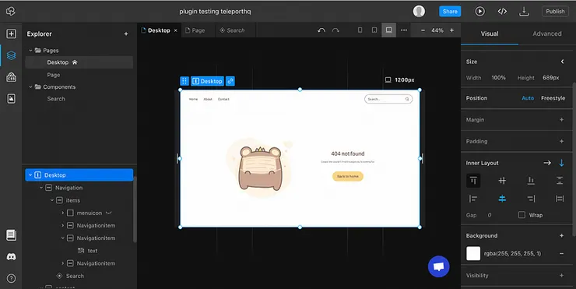Open the documentation book icon

pyautogui.click(x=11, y=235)
